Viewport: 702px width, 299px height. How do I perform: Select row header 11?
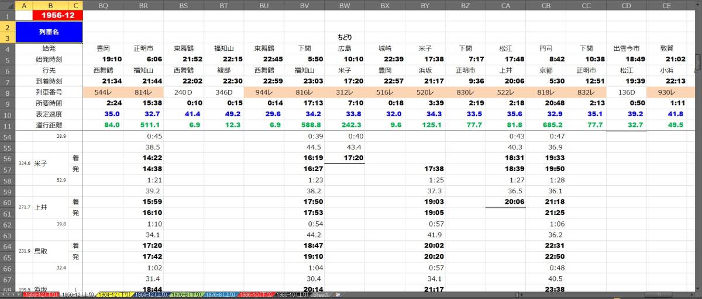click(x=8, y=125)
